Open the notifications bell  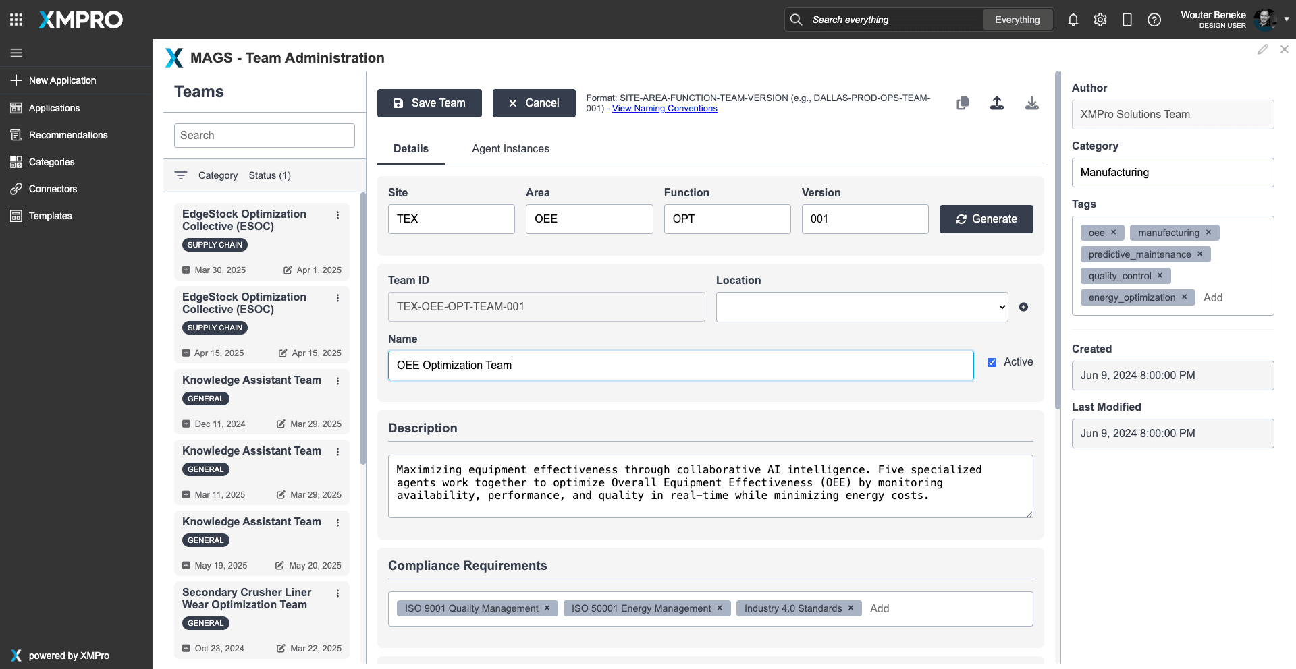tap(1073, 20)
